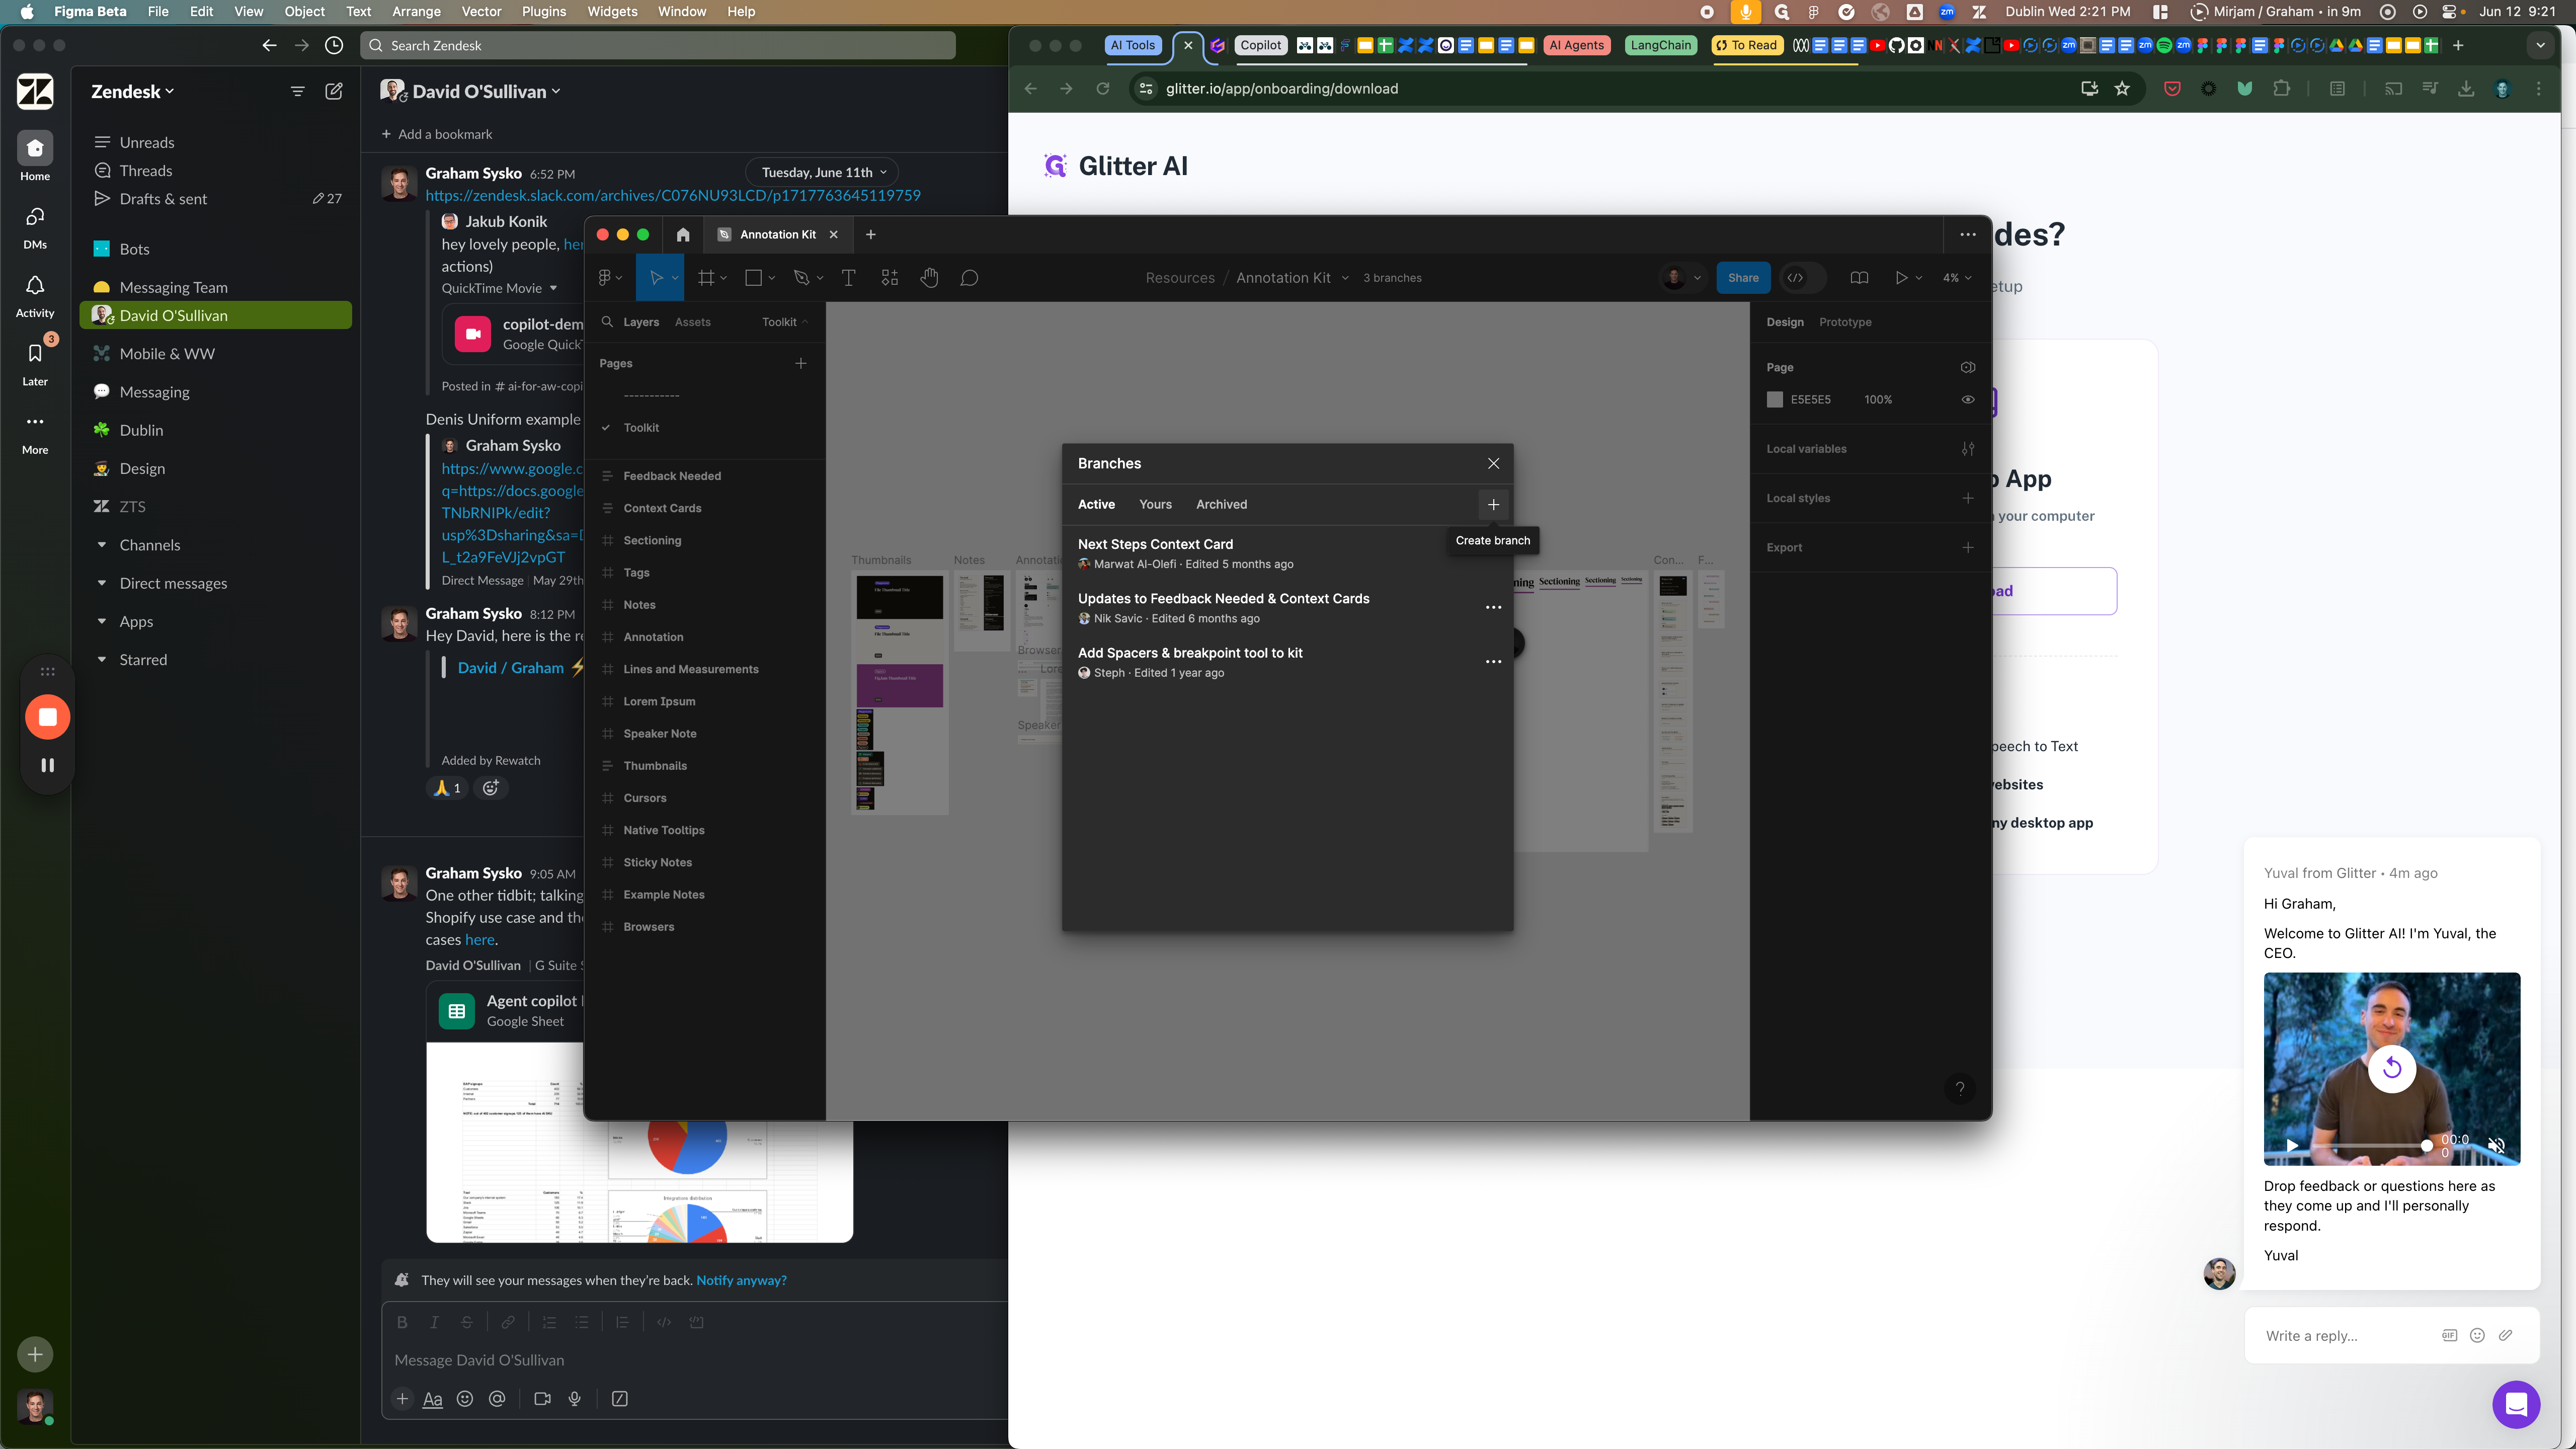The height and width of the screenshot is (1449, 2576).
Task: Select the Rectangle shape tool in Figma
Action: (754, 278)
